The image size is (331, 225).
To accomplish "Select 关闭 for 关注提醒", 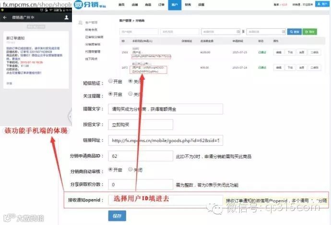I will (x=130, y=94).
